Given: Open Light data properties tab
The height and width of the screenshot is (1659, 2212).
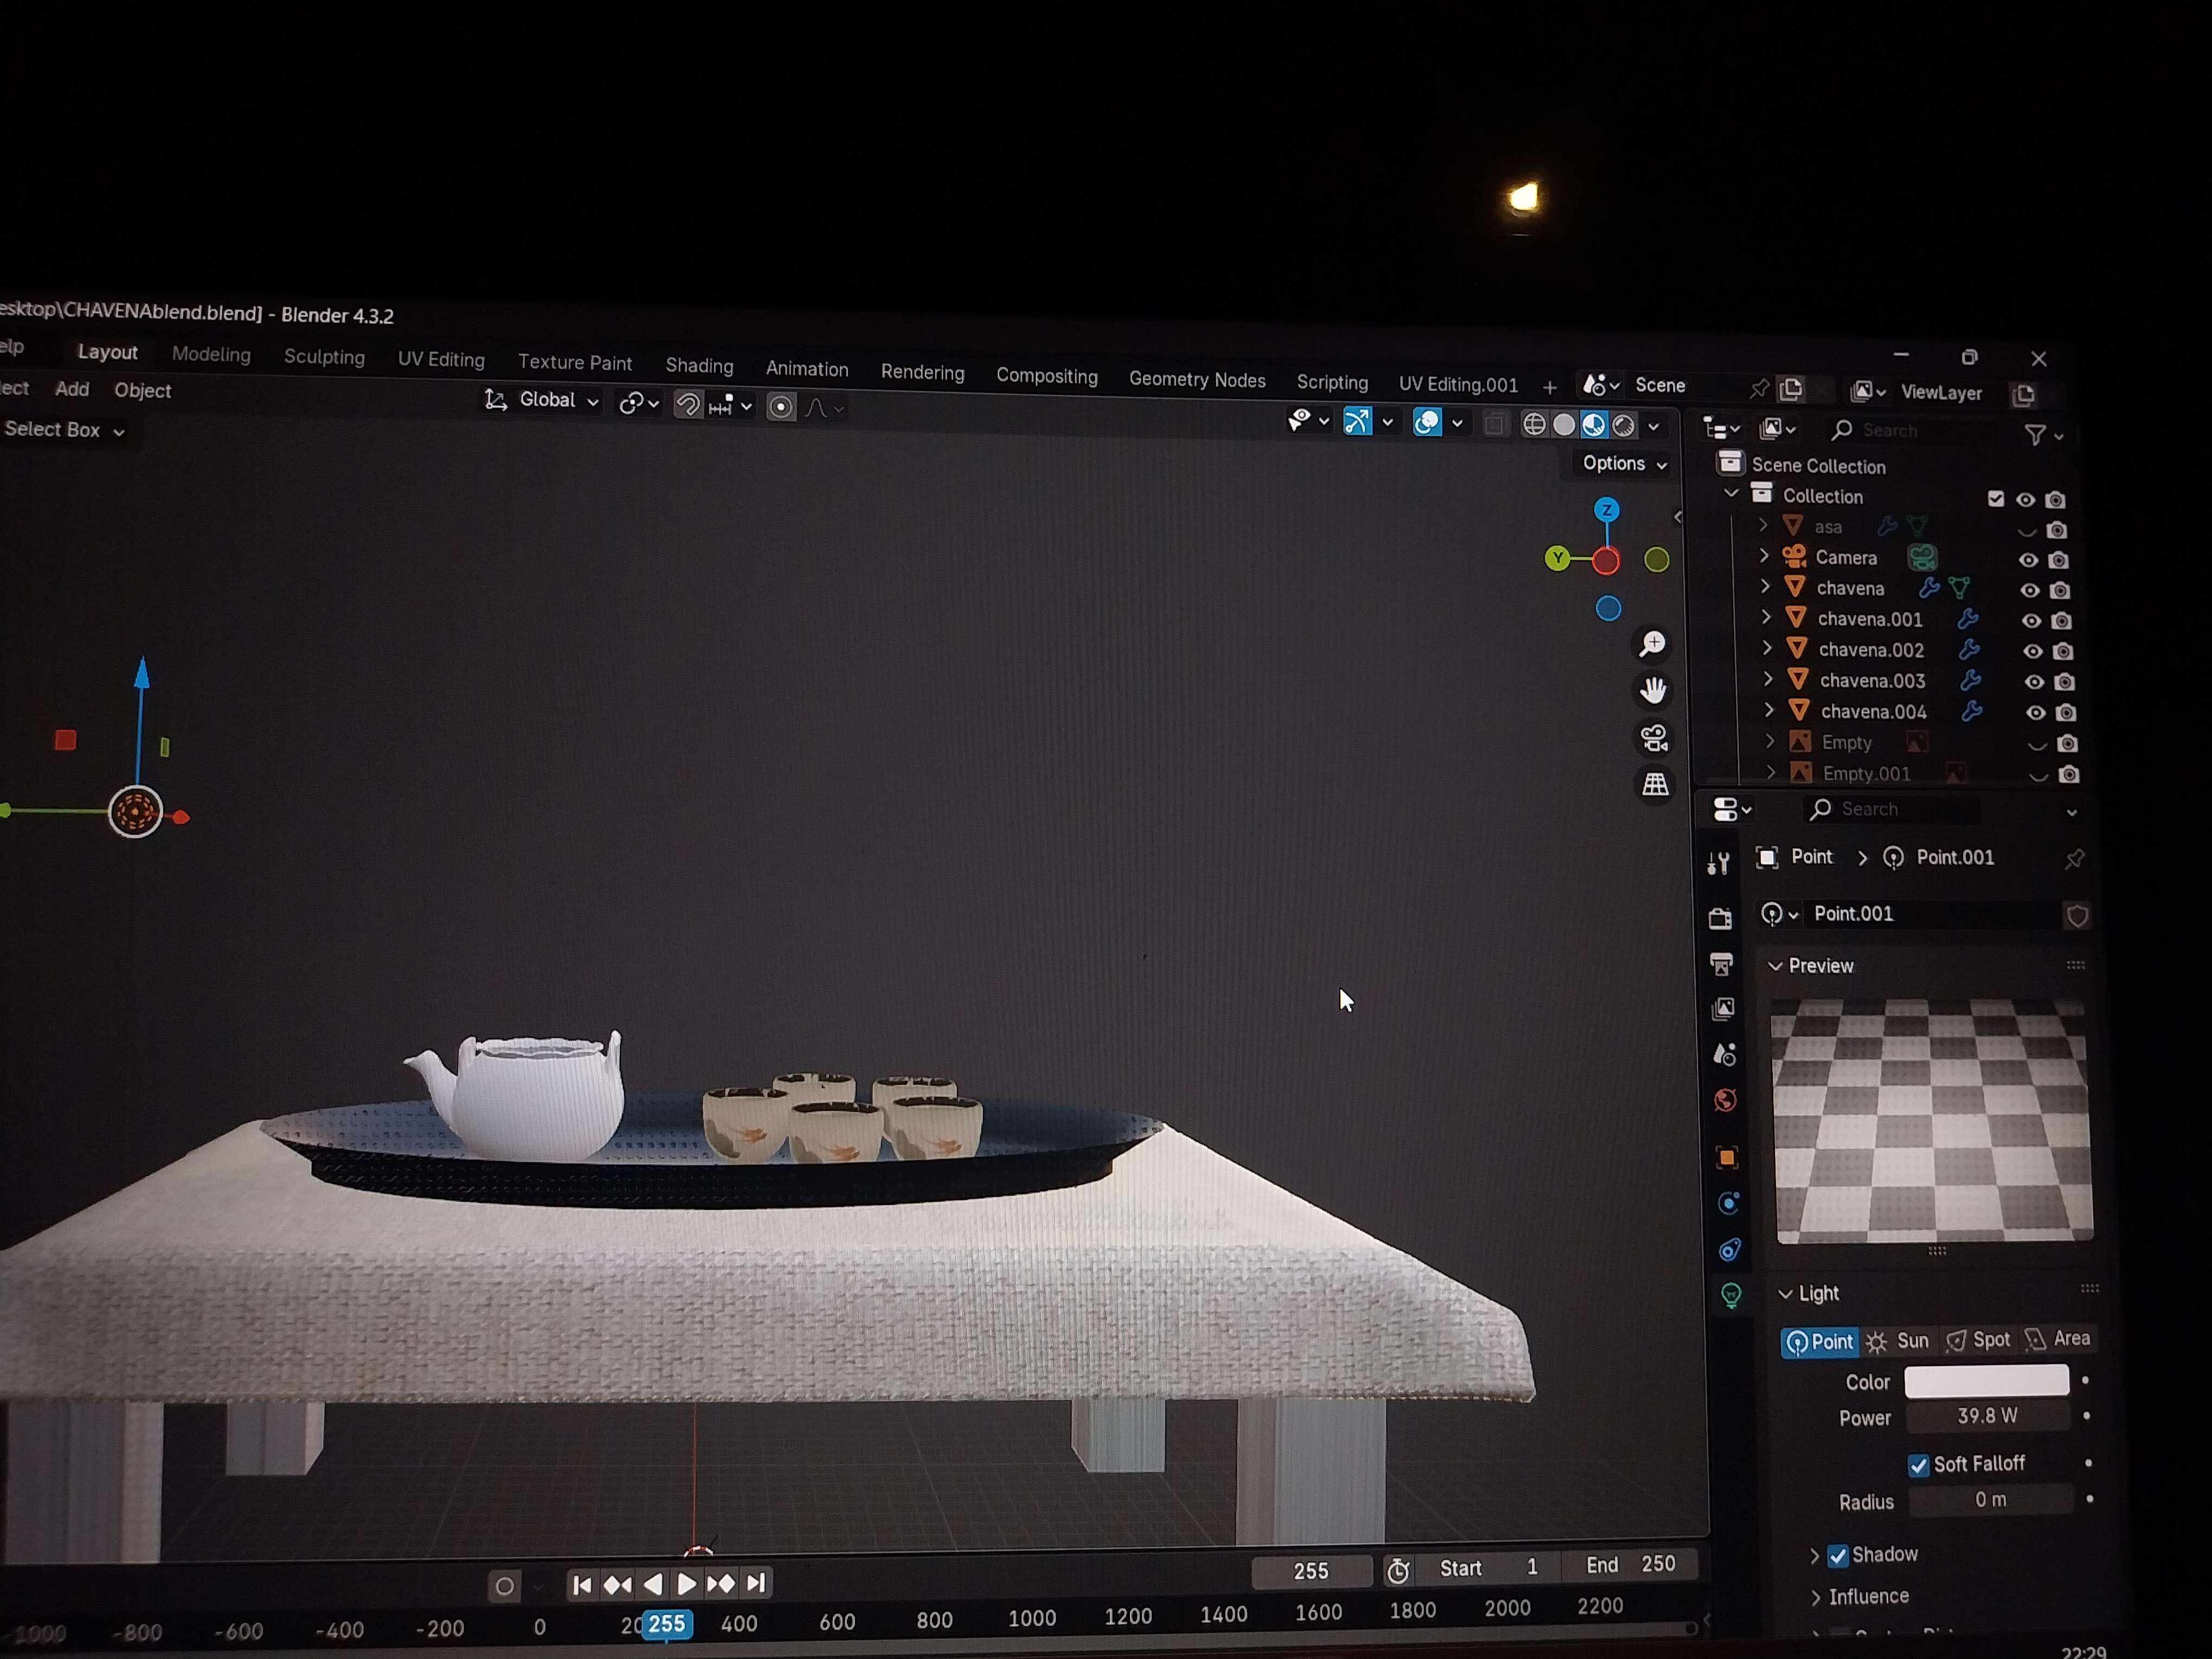Looking at the screenshot, I should (1731, 1296).
